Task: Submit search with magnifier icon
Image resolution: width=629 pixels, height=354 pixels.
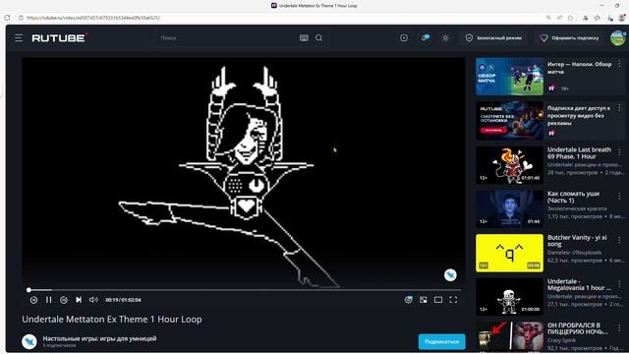Action: 318,37
